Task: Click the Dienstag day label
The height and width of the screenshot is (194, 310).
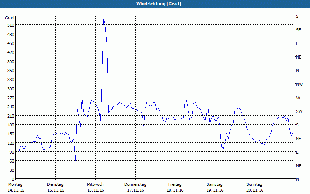Action: pyautogui.click(x=55, y=185)
